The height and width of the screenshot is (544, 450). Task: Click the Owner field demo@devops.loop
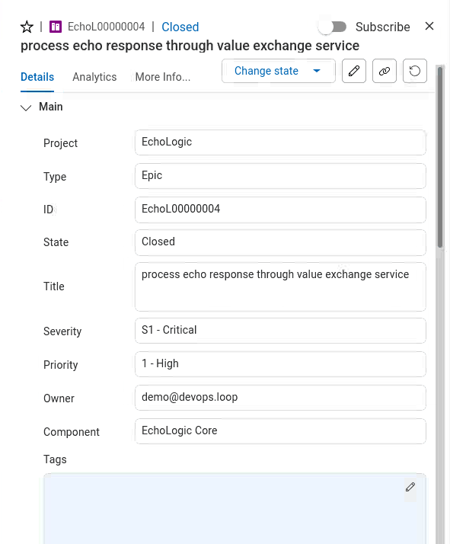[x=280, y=398]
